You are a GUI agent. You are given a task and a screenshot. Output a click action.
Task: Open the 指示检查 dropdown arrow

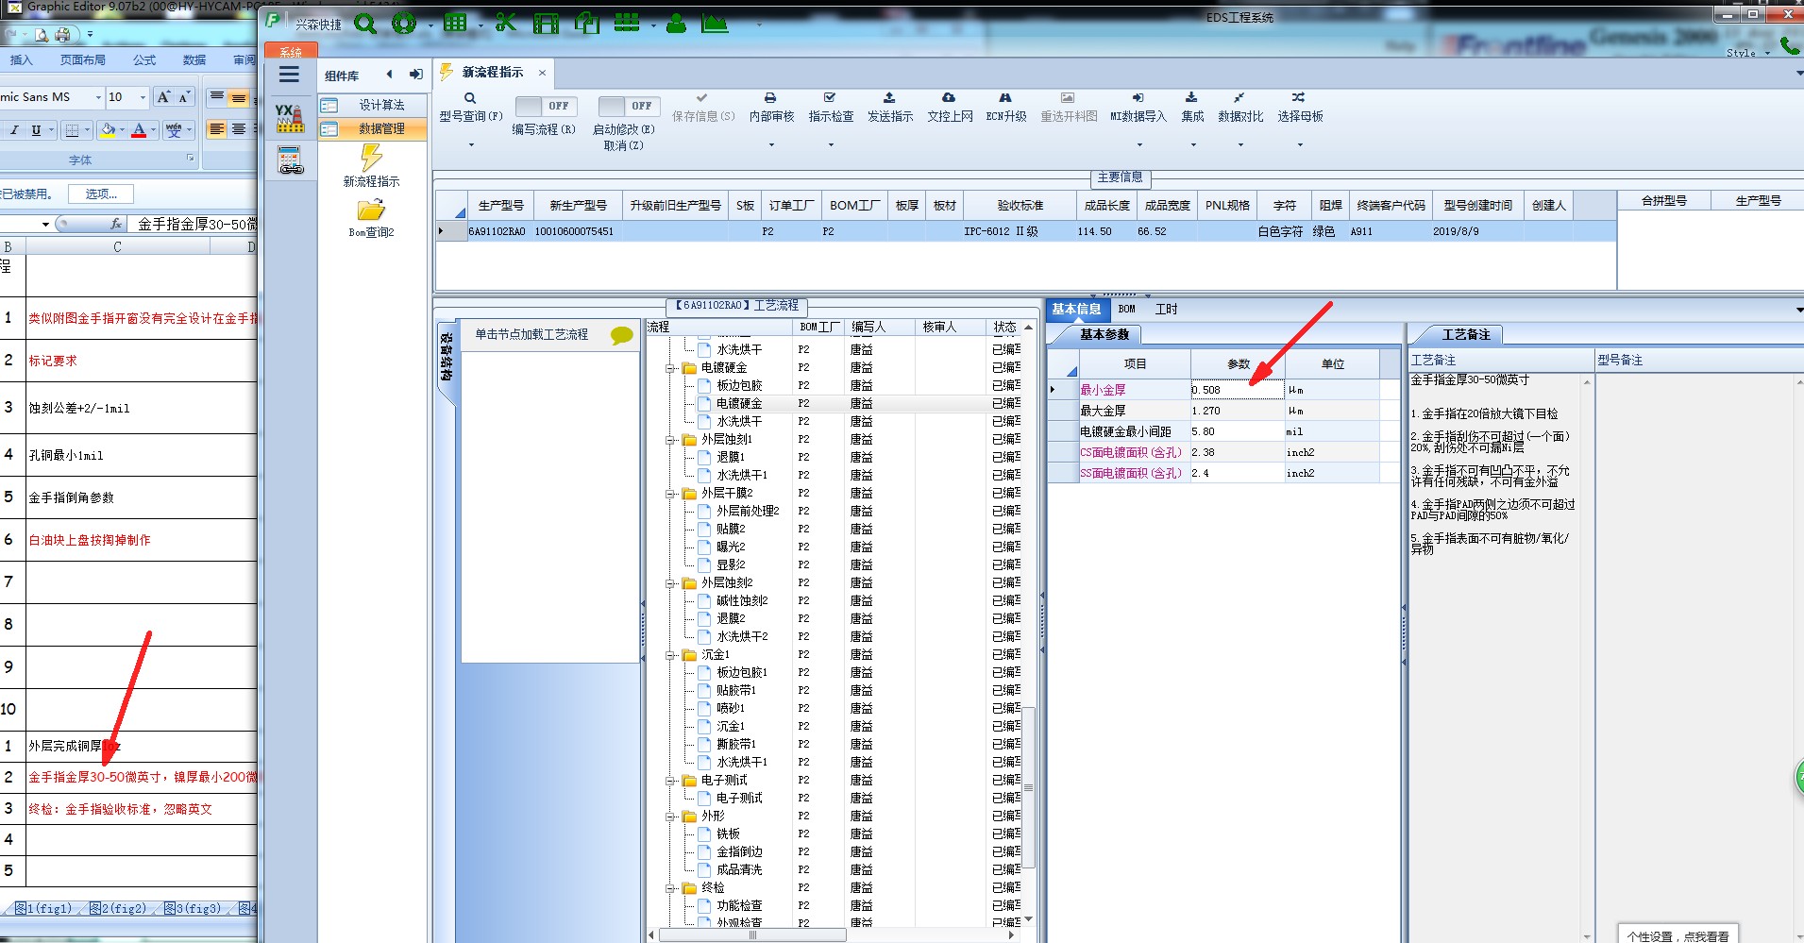831,144
